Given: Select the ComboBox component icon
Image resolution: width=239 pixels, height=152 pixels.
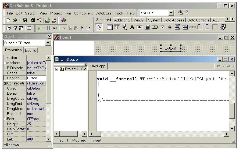Looking at the screenshot, I should 185,27.
